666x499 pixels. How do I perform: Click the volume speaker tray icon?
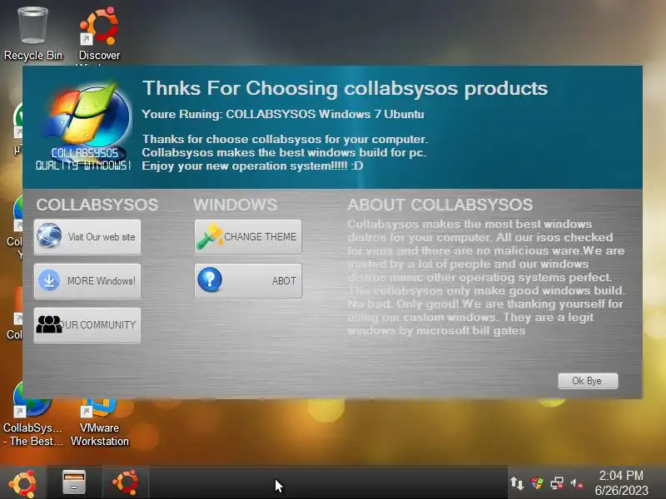point(577,483)
